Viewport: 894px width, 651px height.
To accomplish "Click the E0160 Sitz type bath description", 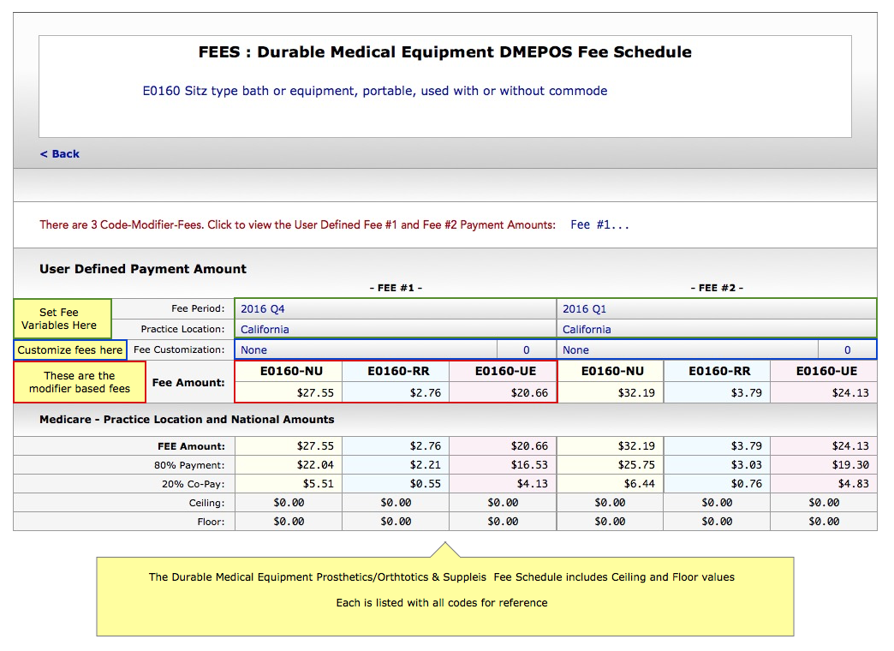I will tap(374, 91).
